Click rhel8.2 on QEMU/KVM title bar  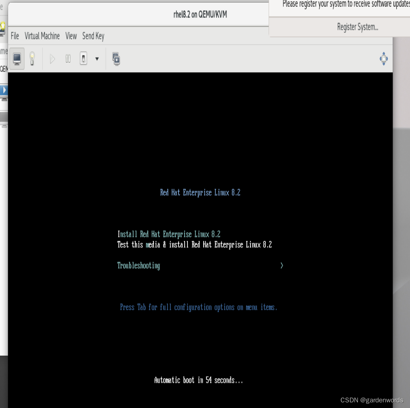(x=200, y=15)
